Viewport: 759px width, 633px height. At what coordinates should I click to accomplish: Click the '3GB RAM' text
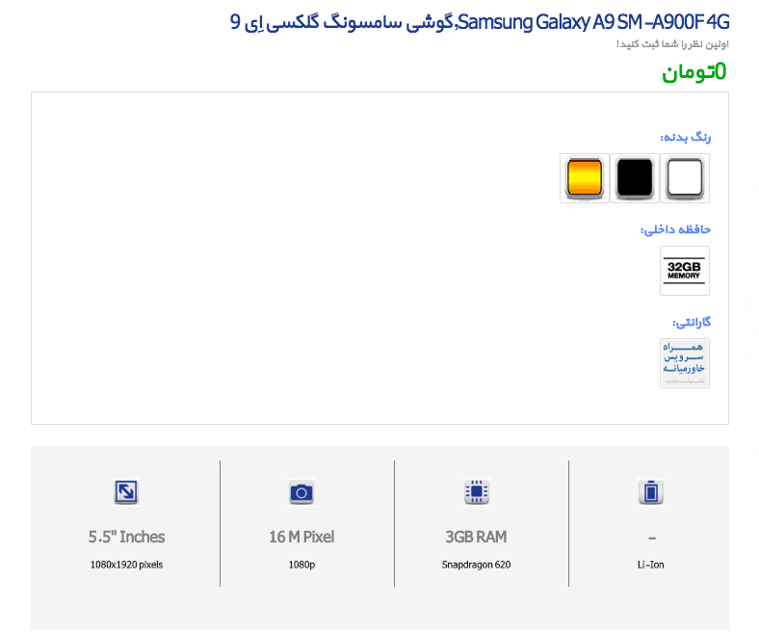point(477,537)
